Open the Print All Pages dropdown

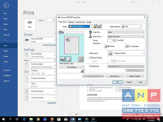[x=40, y=55]
